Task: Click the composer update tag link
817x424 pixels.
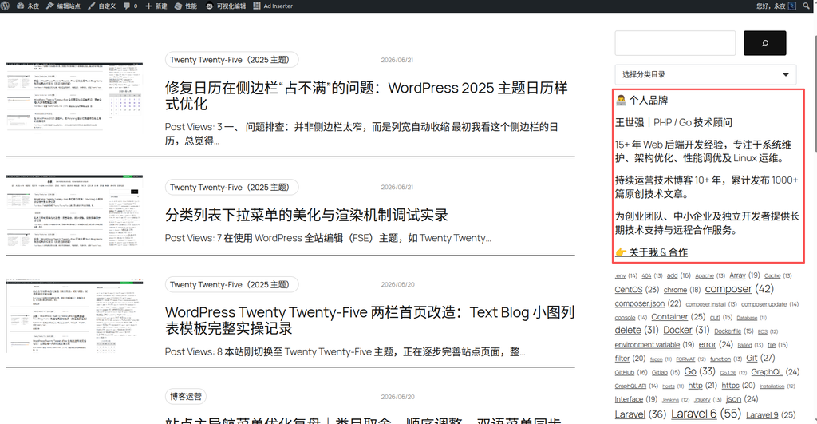Action: 764,304
